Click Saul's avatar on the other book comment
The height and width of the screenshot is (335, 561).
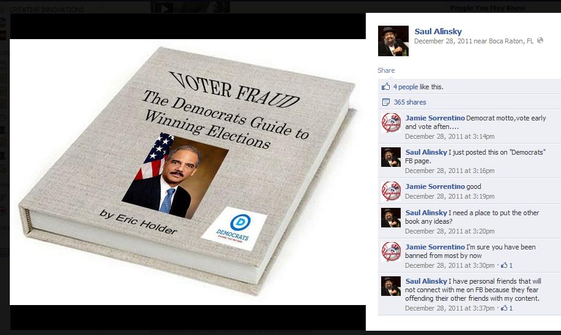[x=391, y=218]
